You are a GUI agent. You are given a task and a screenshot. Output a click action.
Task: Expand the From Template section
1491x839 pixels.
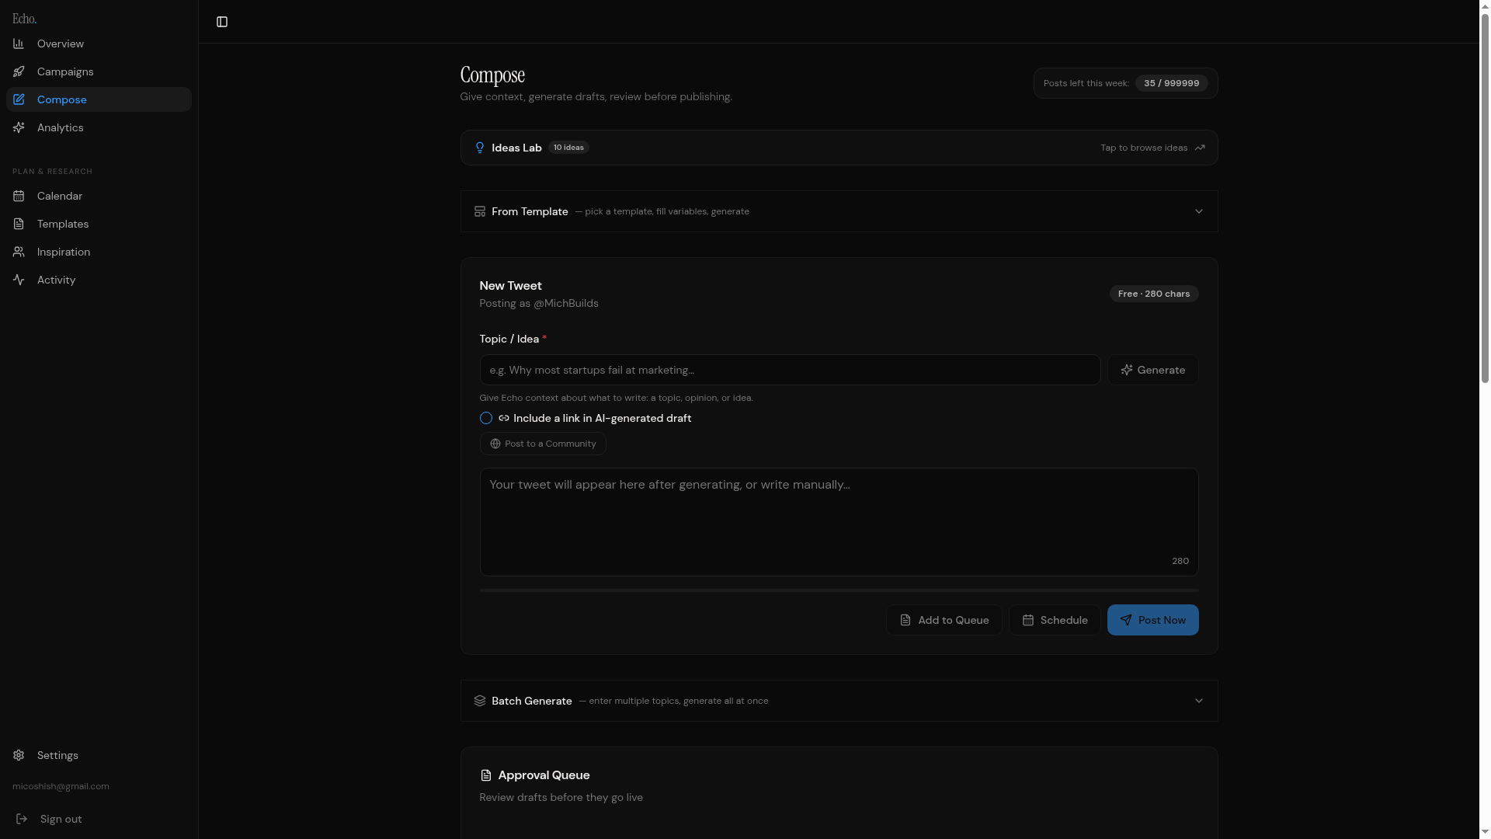pyautogui.click(x=1198, y=211)
